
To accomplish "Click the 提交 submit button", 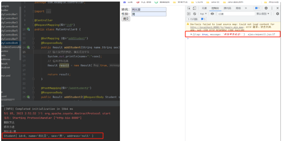I will 126,19.
